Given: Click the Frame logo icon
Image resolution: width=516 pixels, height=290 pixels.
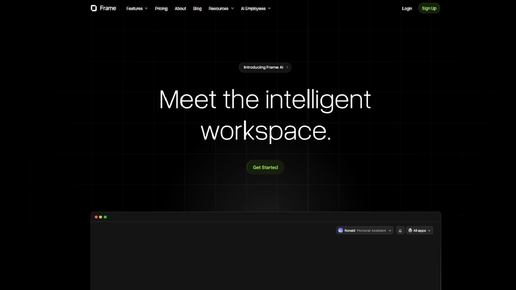Looking at the screenshot, I should [94, 8].
